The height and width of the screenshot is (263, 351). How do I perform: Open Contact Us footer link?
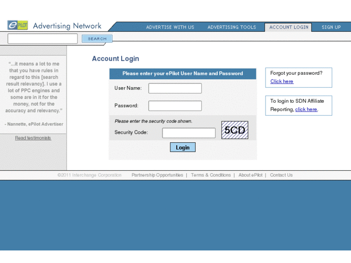click(x=281, y=175)
